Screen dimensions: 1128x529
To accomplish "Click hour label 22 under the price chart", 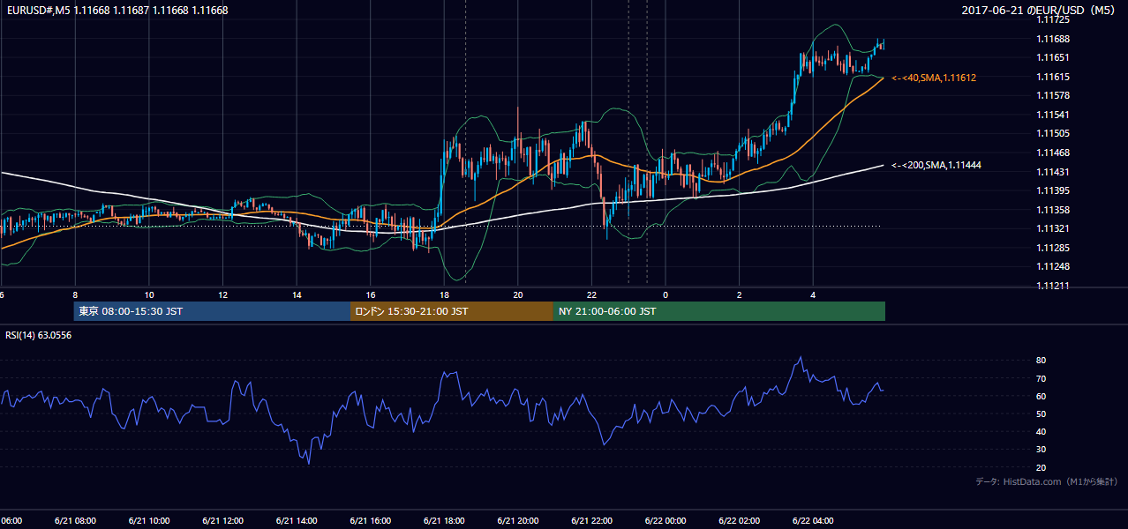I will 591,295.
